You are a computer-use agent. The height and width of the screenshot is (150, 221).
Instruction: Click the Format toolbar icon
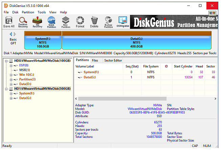coord(80,22)
